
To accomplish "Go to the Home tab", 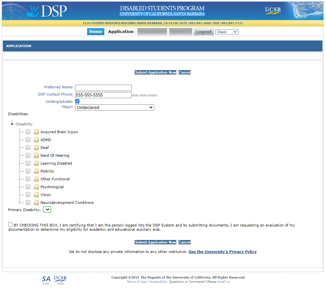I will point(95,32).
